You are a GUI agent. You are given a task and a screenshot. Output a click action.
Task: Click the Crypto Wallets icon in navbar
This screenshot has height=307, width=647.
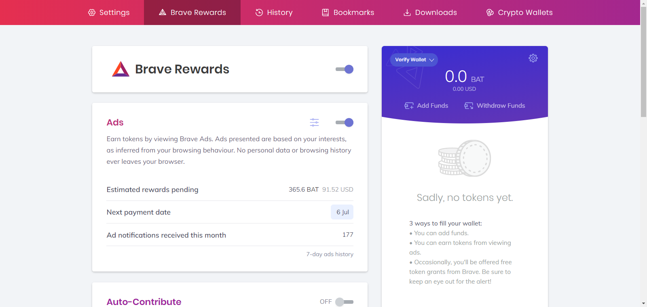(490, 13)
